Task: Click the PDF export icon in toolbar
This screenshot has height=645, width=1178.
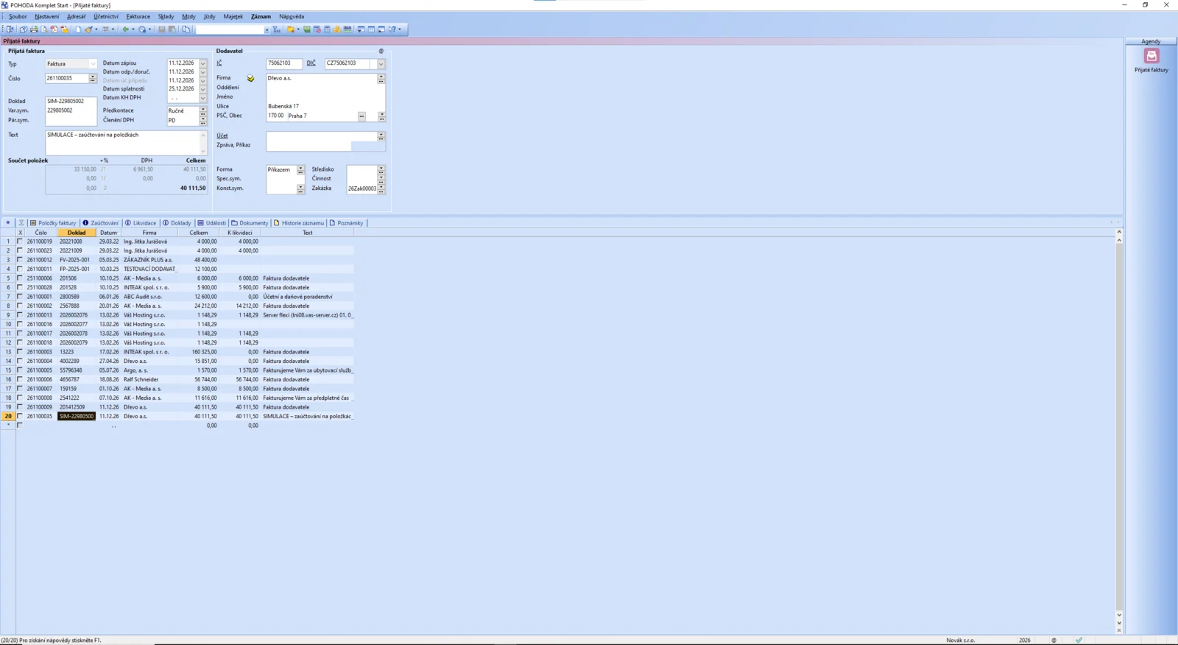Action: point(54,29)
